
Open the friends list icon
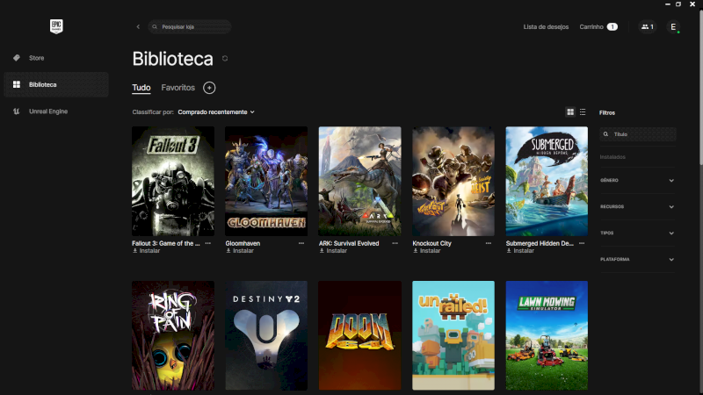coord(647,27)
